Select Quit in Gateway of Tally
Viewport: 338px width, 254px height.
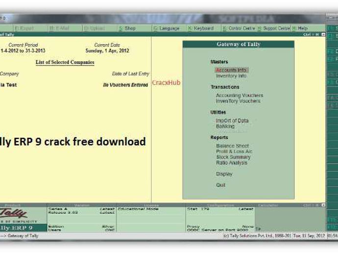coord(220,185)
